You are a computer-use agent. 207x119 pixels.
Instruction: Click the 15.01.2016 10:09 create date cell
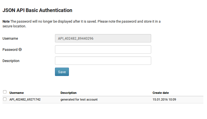[x=164, y=99]
